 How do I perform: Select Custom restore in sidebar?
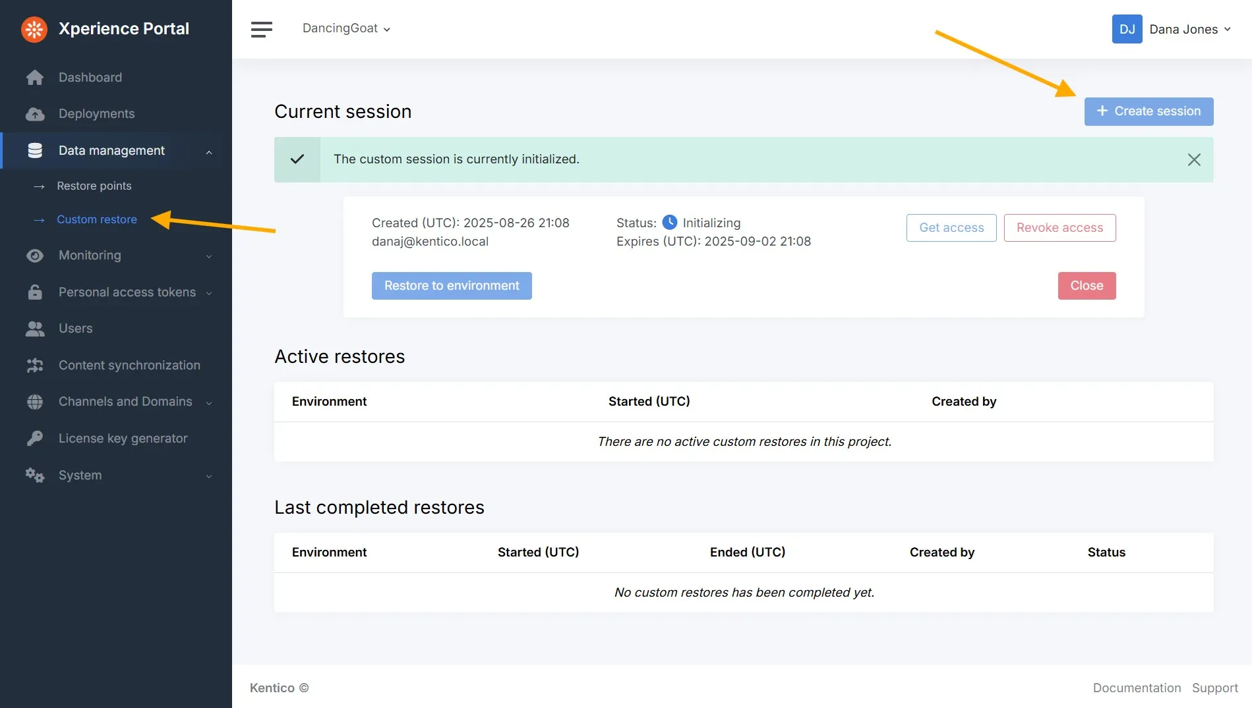coord(97,220)
